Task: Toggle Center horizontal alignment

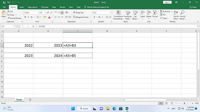Action: [x=59, y=17]
